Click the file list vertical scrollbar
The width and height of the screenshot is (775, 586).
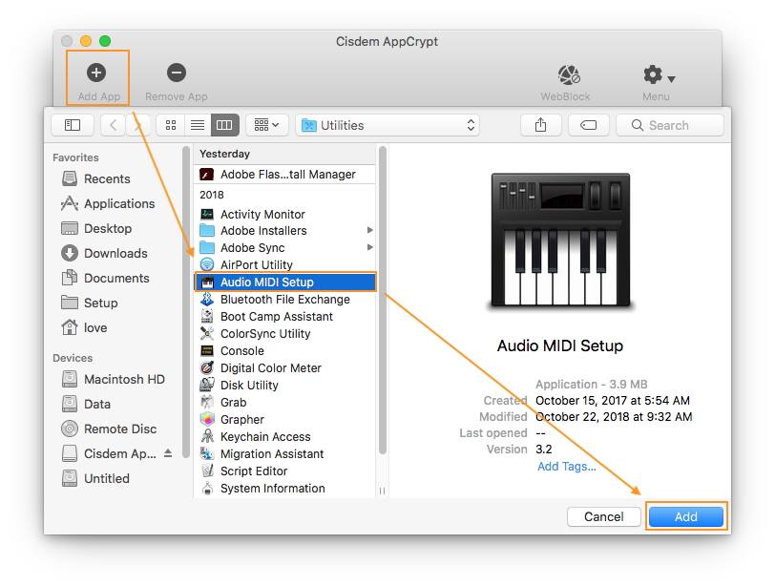(383, 300)
